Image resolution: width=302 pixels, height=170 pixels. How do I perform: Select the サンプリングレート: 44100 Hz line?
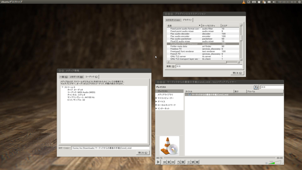(81, 97)
